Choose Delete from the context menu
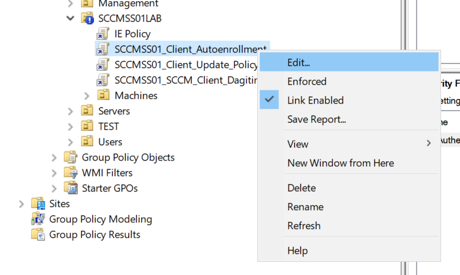The image size is (460, 275). point(349,188)
